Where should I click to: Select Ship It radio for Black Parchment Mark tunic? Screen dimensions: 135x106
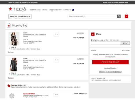pos(9,48)
